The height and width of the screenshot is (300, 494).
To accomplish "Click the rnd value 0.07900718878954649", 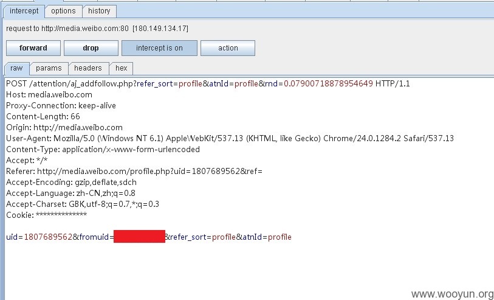I will [328, 83].
